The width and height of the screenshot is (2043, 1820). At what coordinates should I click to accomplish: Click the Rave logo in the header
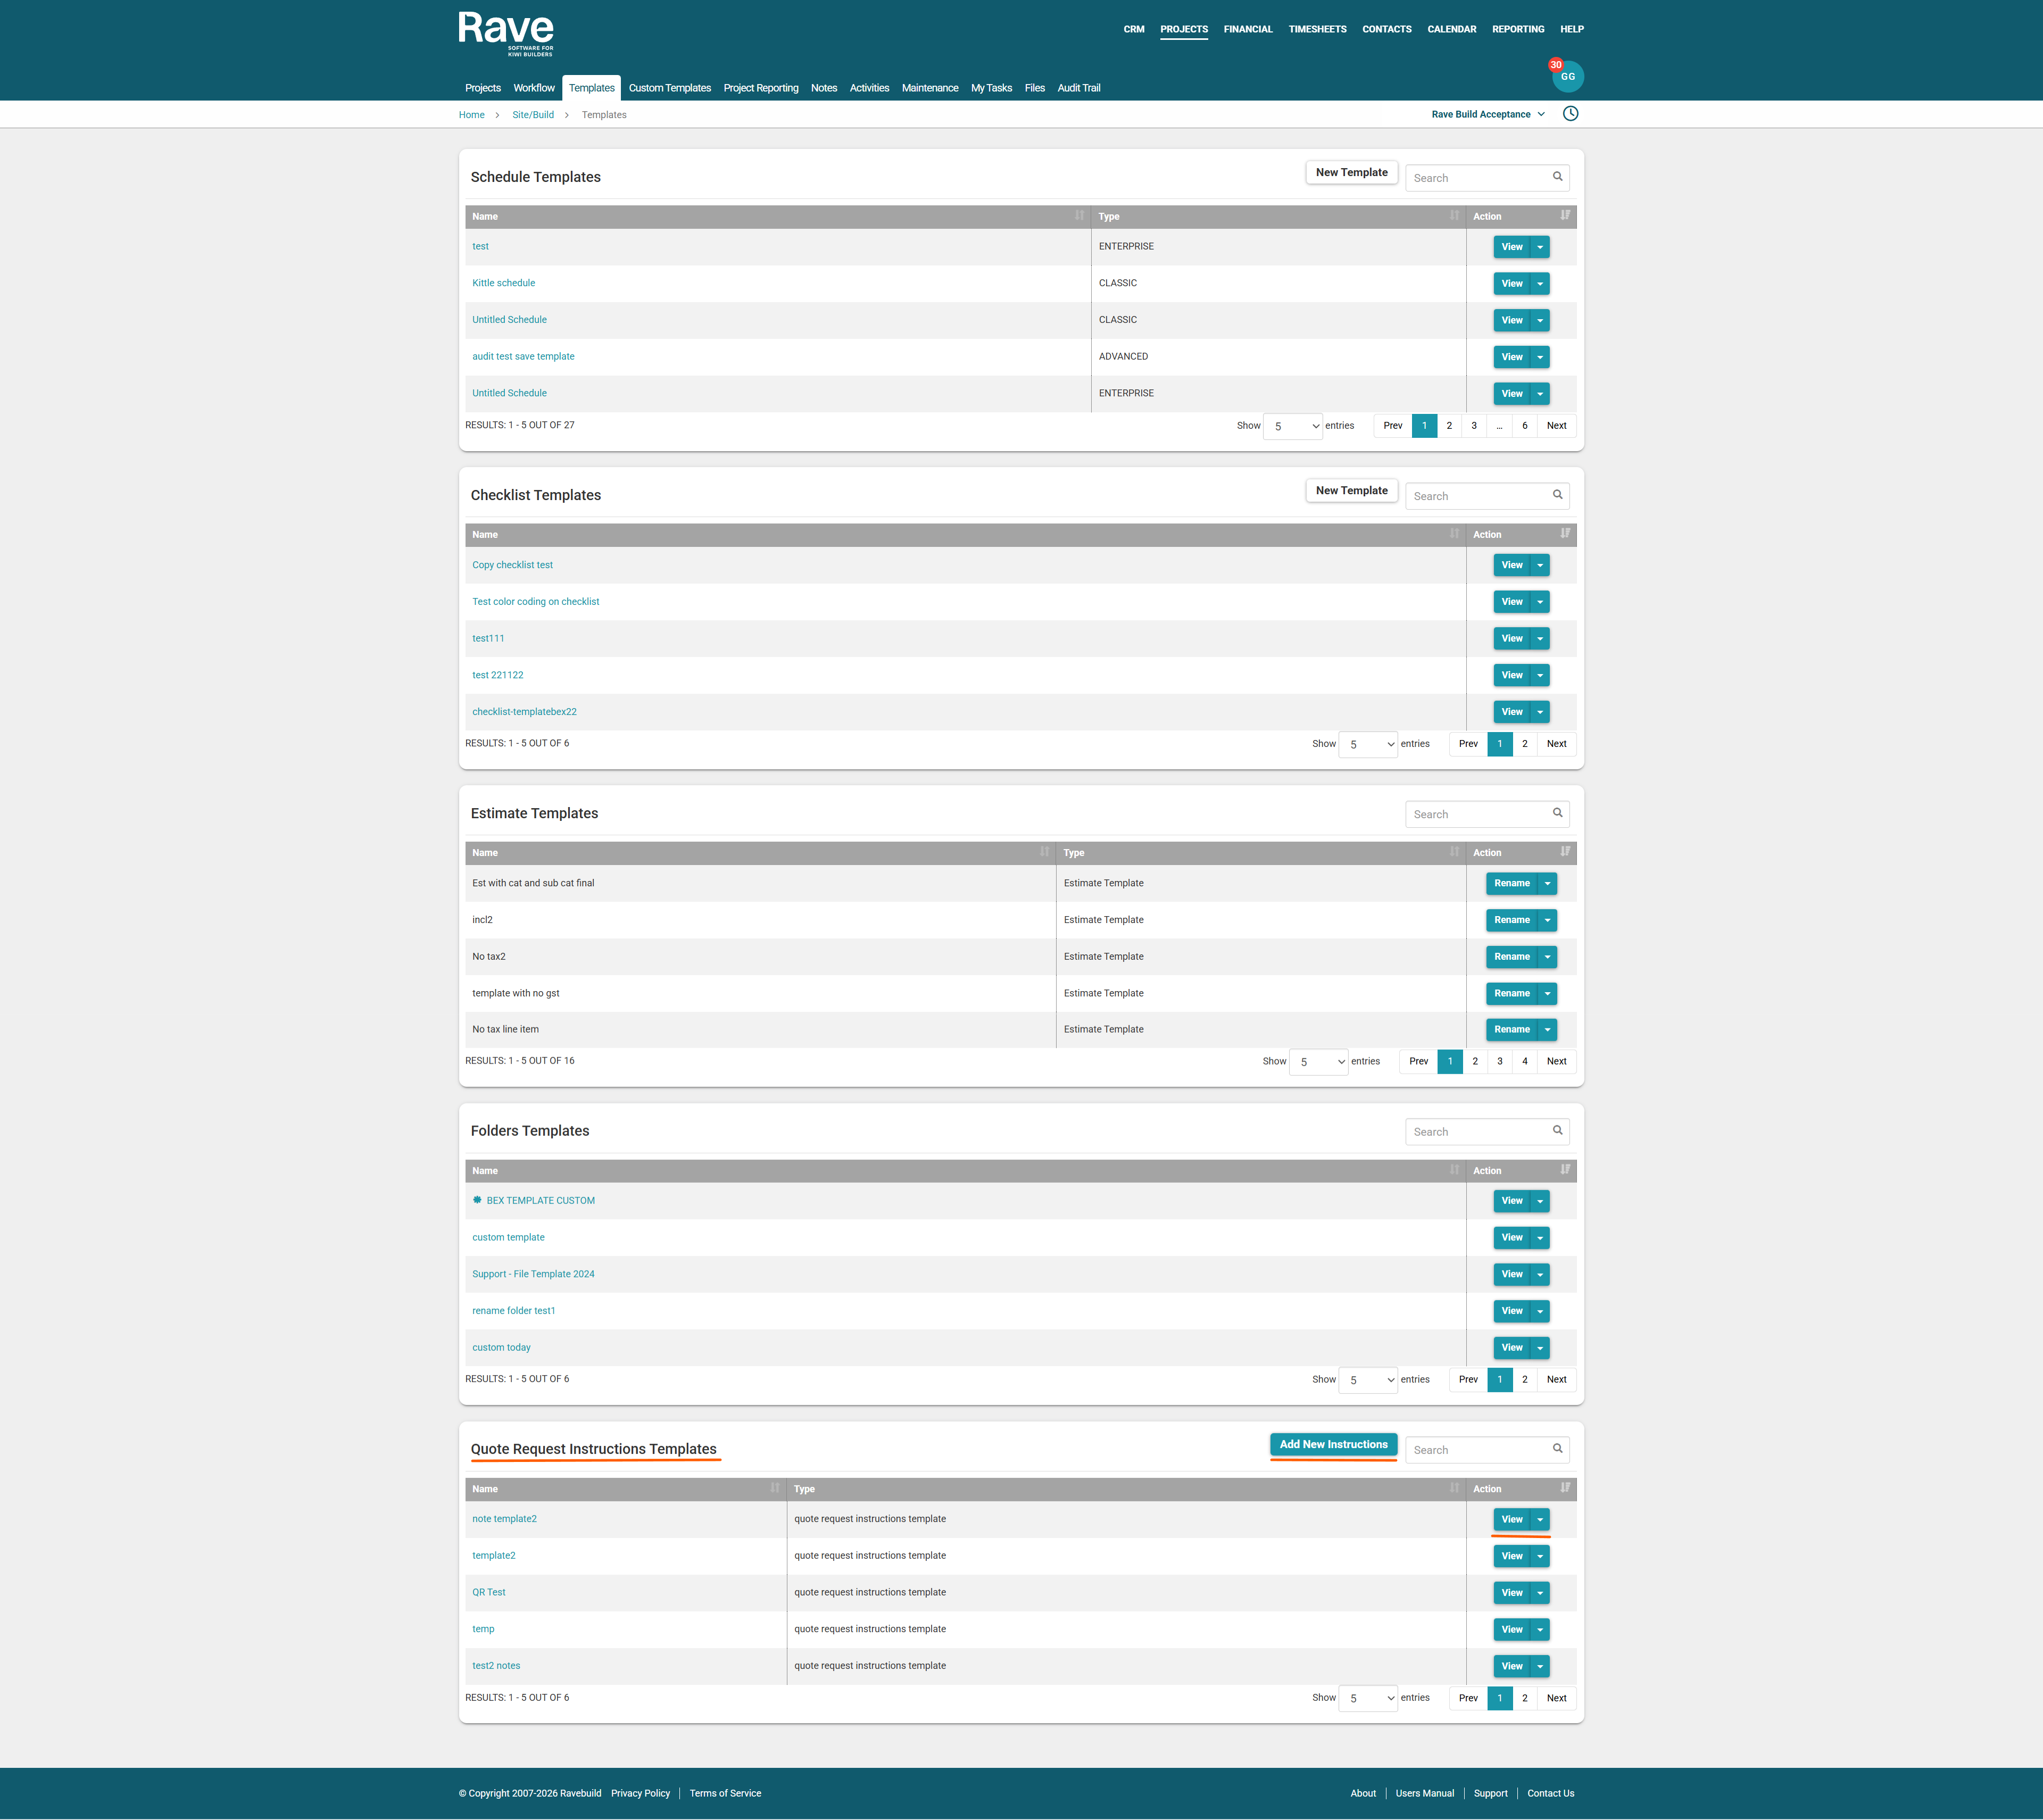pos(506,33)
